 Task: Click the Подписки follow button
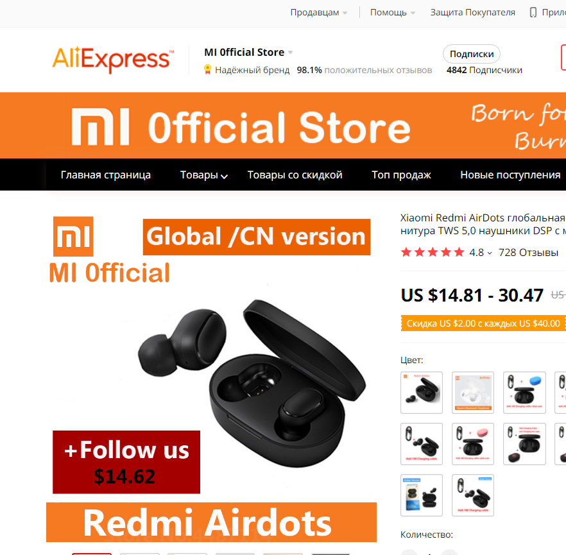472,54
